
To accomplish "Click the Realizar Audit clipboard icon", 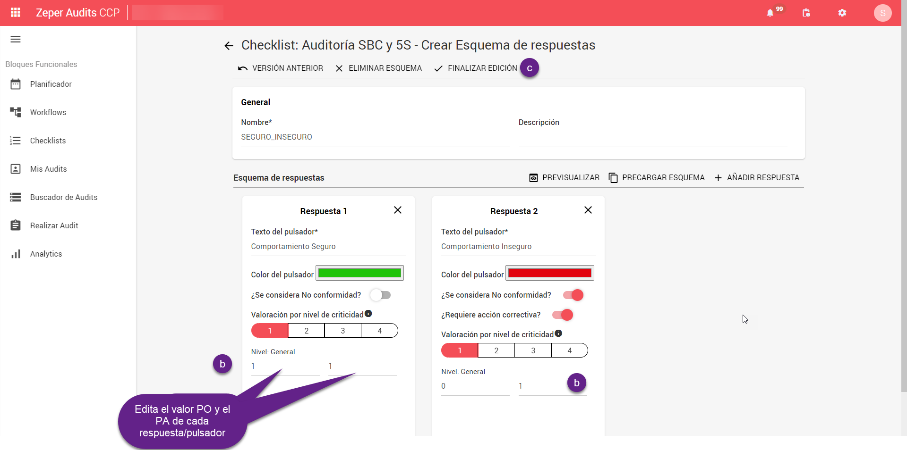I will pos(16,225).
